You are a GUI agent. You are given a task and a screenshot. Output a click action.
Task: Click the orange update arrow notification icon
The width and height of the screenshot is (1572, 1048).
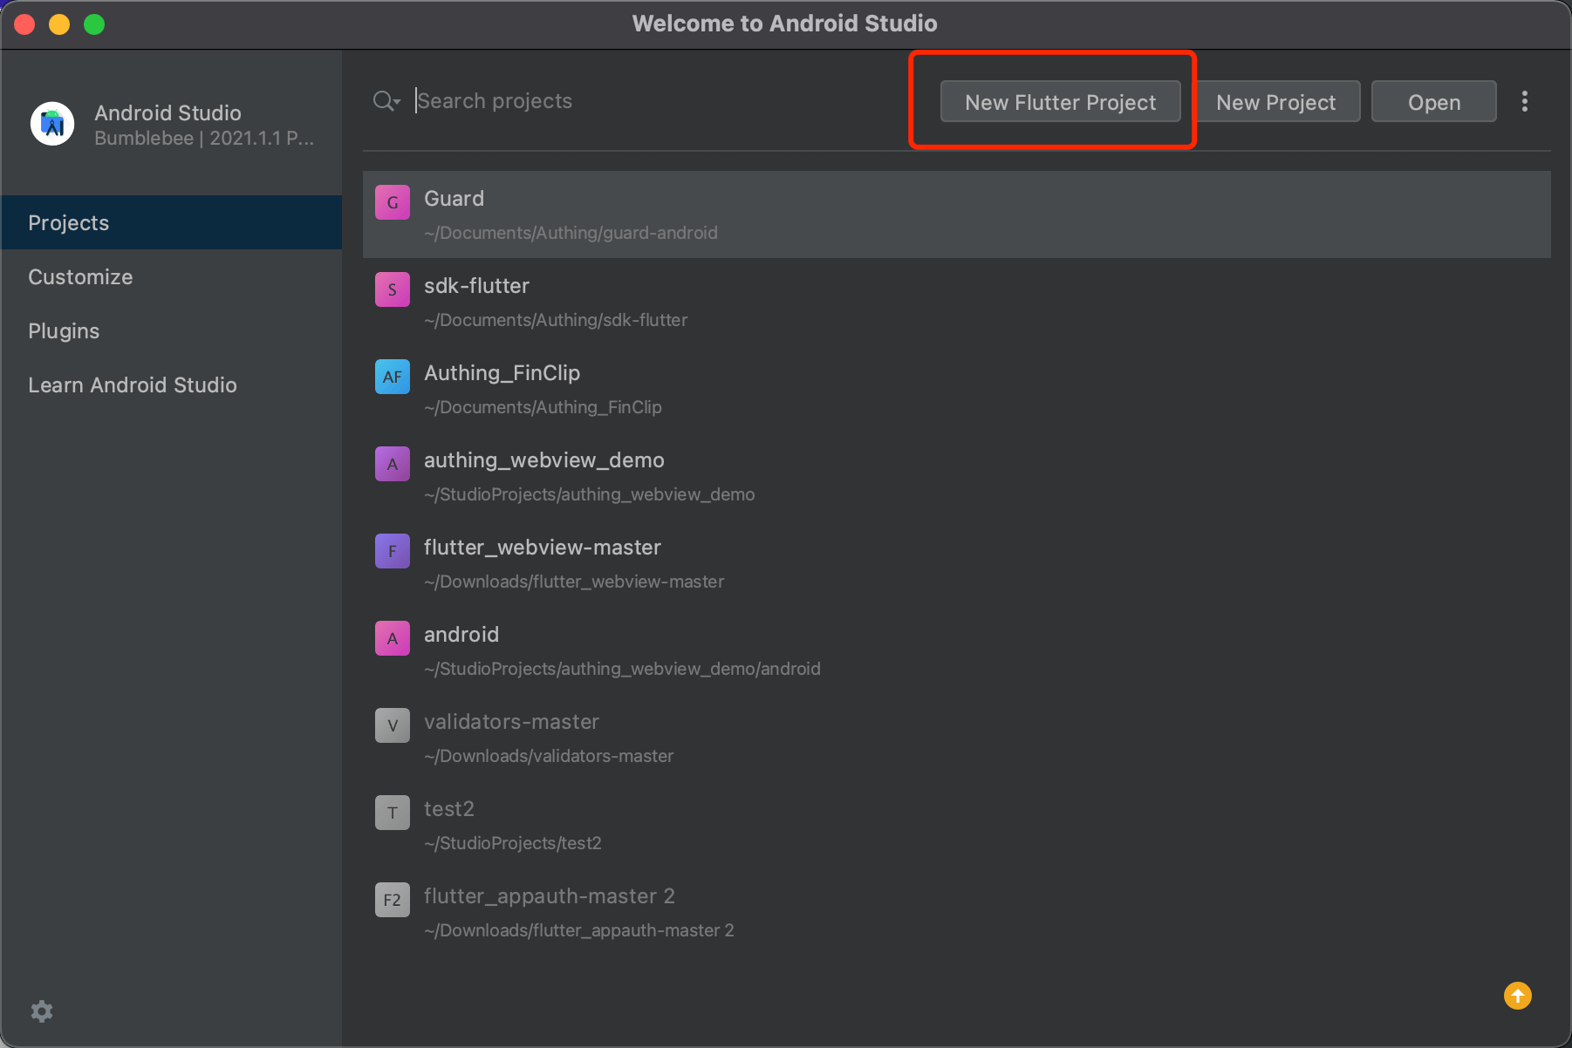click(x=1517, y=996)
